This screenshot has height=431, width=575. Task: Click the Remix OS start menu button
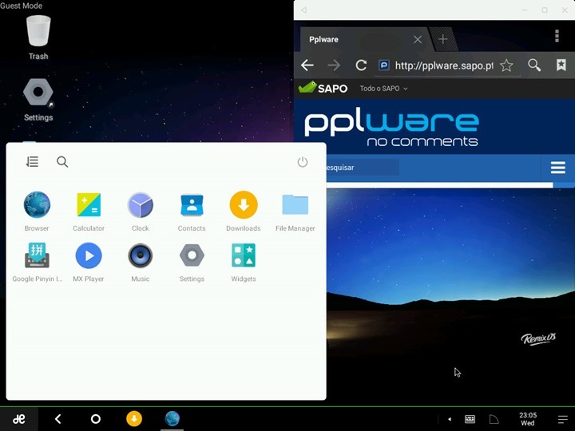click(18, 419)
